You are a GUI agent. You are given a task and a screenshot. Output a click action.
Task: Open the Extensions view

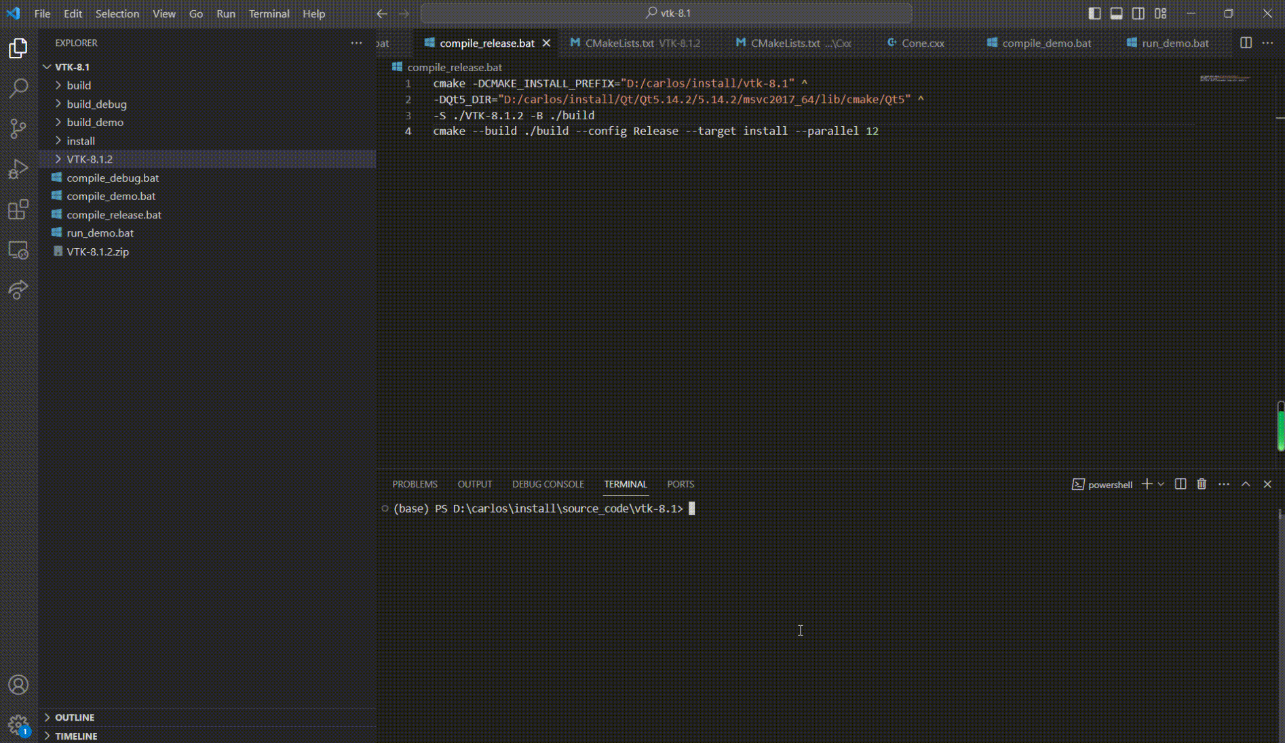(18, 209)
